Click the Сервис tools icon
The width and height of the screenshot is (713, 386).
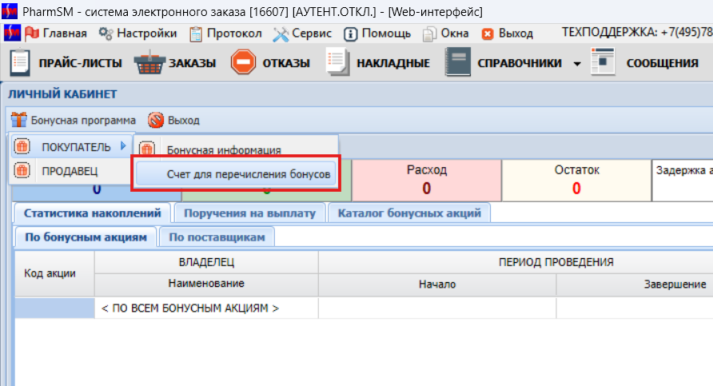click(x=280, y=34)
